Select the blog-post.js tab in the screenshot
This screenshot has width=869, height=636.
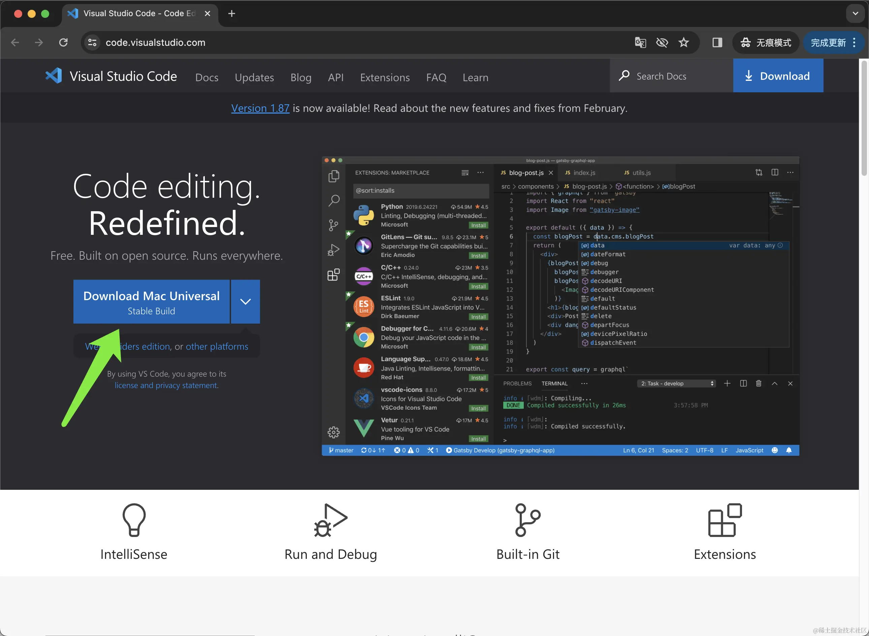coord(526,172)
